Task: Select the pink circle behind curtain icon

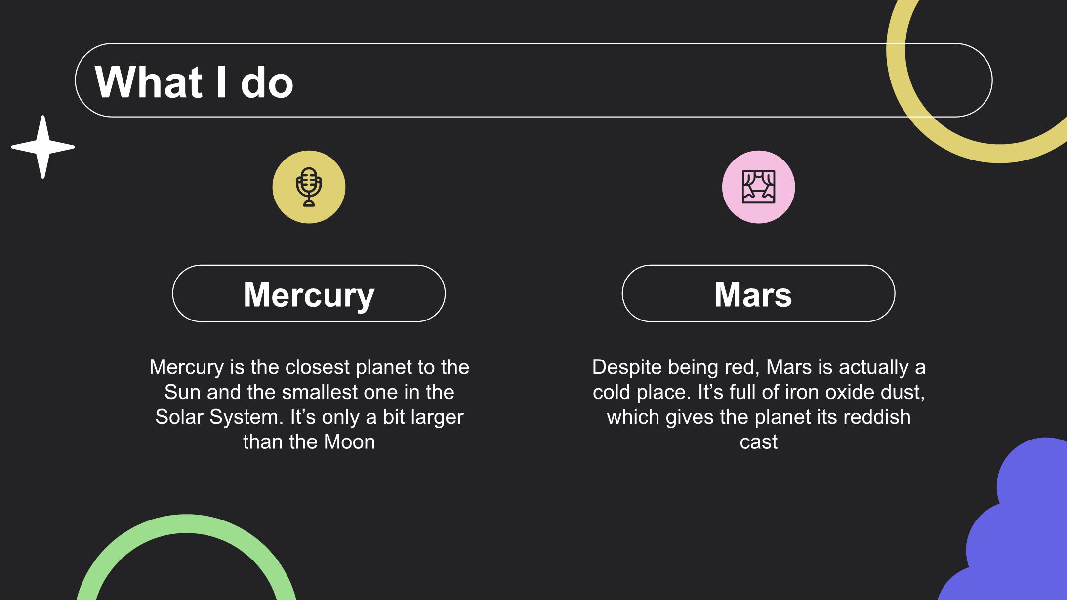Action: click(x=758, y=187)
